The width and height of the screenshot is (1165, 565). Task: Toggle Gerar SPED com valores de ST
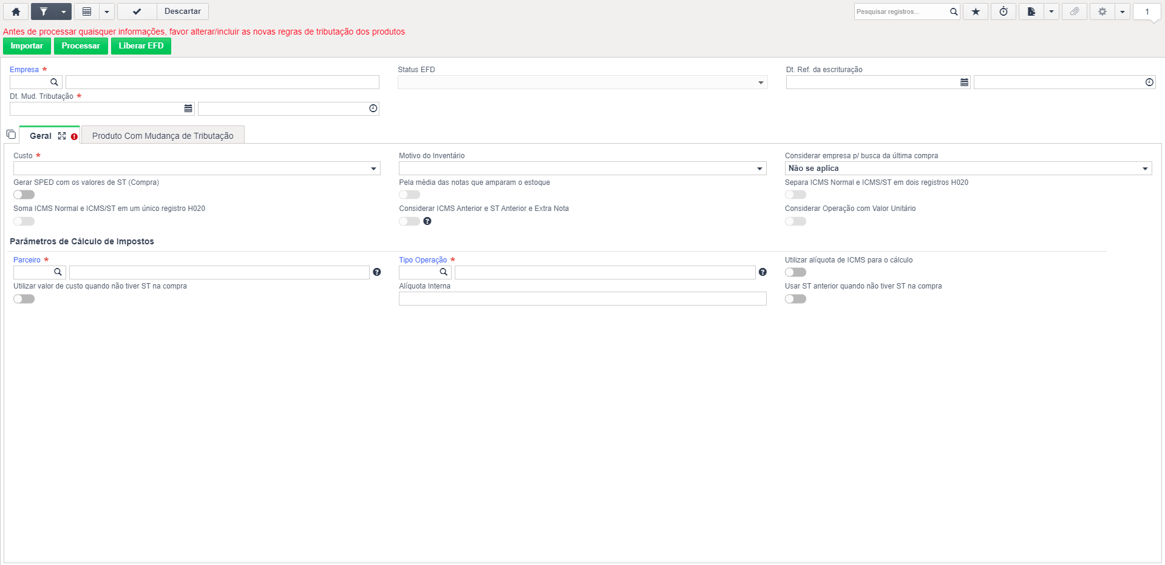point(24,195)
